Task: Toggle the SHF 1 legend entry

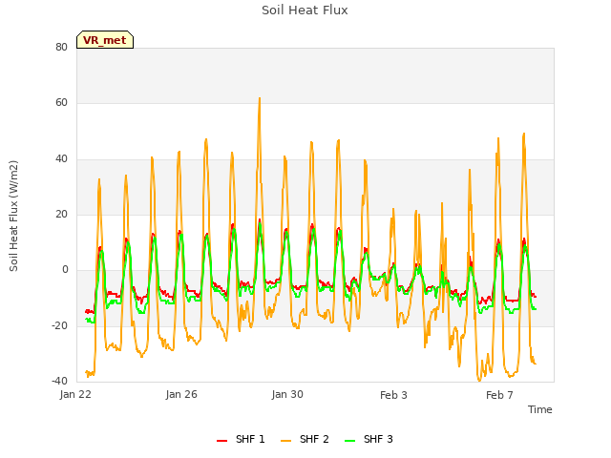Action: click(x=241, y=439)
